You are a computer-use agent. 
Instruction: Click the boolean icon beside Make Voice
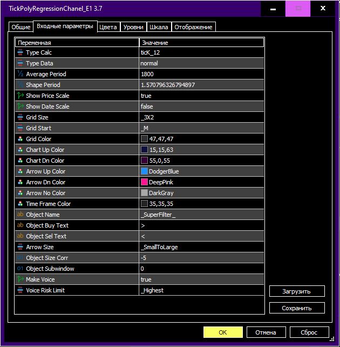point(20,279)
